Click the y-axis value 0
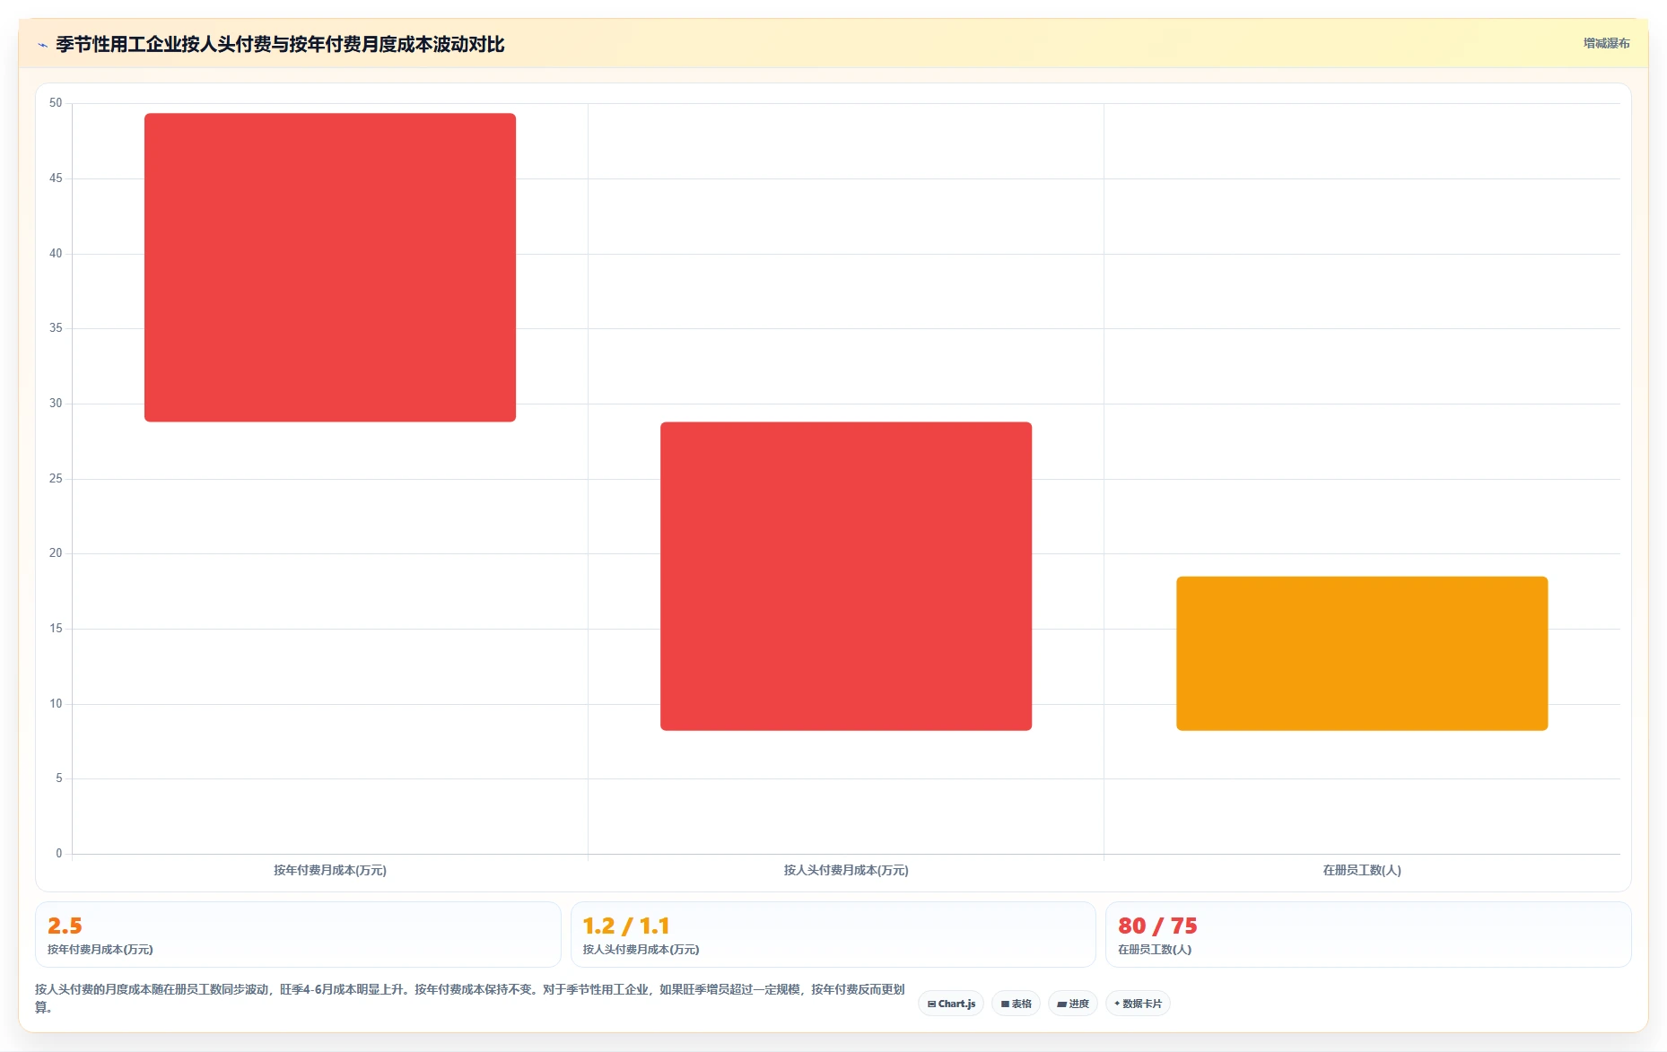Viewport: 1667px width, 1052px height. pos(59,853)
